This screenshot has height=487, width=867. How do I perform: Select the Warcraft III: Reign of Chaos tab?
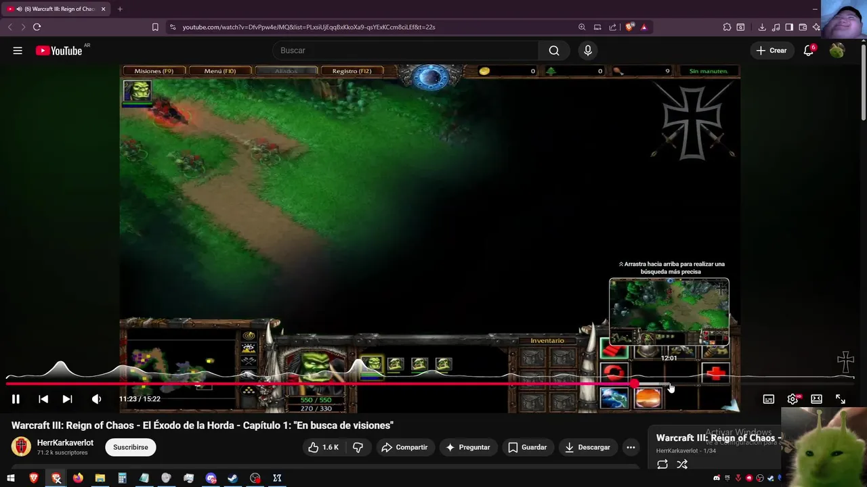56,9
